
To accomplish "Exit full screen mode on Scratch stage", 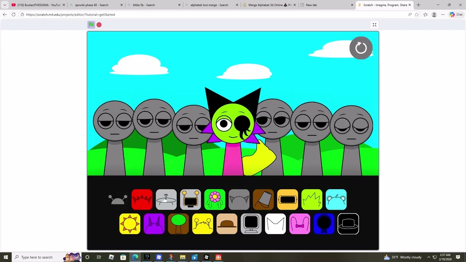I will click(x=374, y=25).
